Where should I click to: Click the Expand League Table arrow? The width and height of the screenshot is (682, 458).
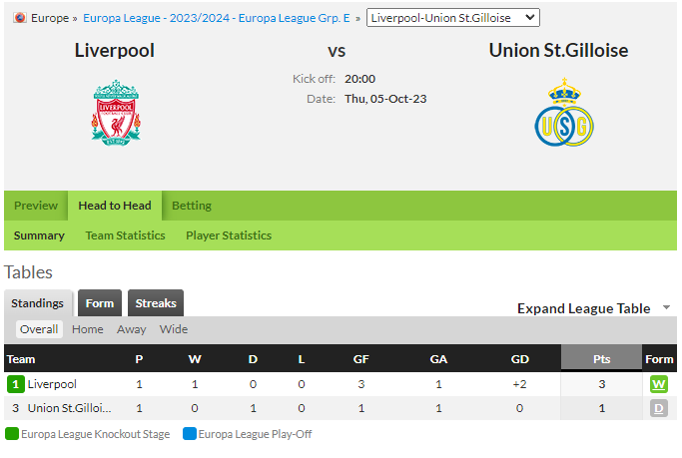(666, 307)
